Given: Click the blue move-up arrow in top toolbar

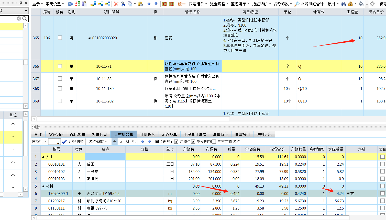Looking at the screenshot, I should click(x=149, y=4).
